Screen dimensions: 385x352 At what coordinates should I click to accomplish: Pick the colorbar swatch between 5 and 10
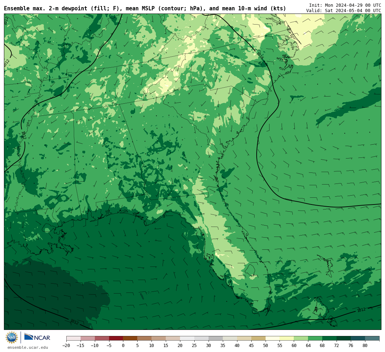click(145, 338)
